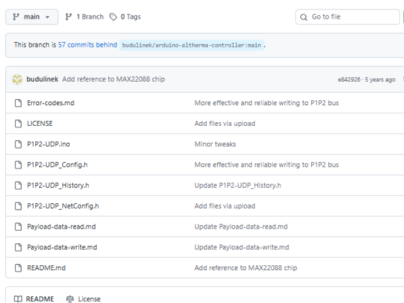Open the 57 commits behind link
Viewport: 404px width, 303px height.
click(88, 45)
